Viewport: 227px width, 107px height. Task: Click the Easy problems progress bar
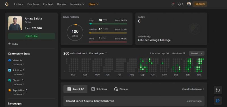coord(108,24)
